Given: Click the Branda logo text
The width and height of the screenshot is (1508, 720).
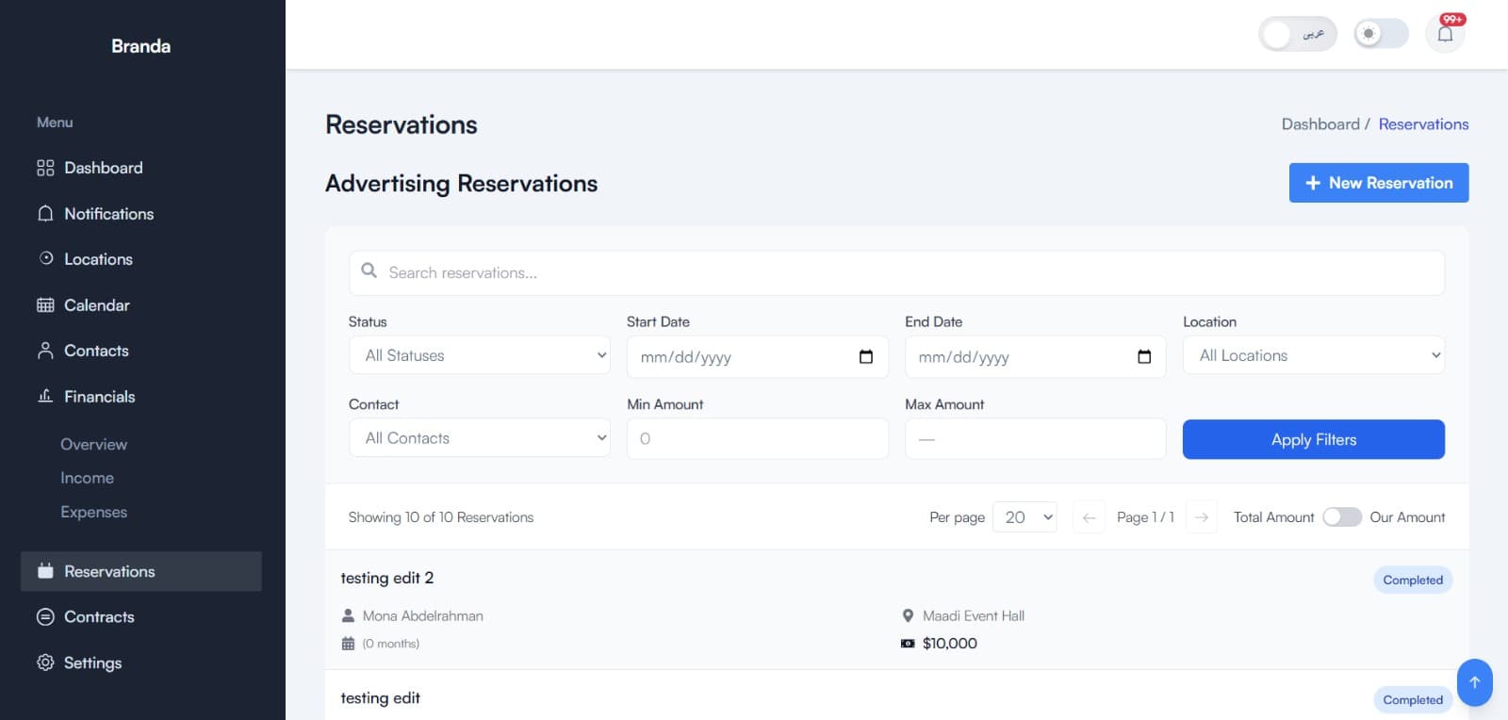Looking at the screenshot, I should [x=141, y=46].
